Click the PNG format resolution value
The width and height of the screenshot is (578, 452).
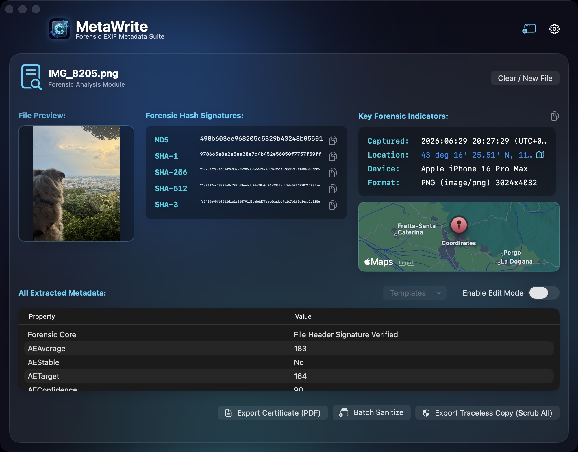pyautogui.click(x=479, y=183)
